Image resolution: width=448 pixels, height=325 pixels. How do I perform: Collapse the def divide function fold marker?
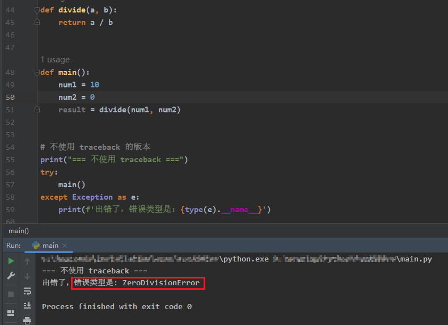(37, 10)
